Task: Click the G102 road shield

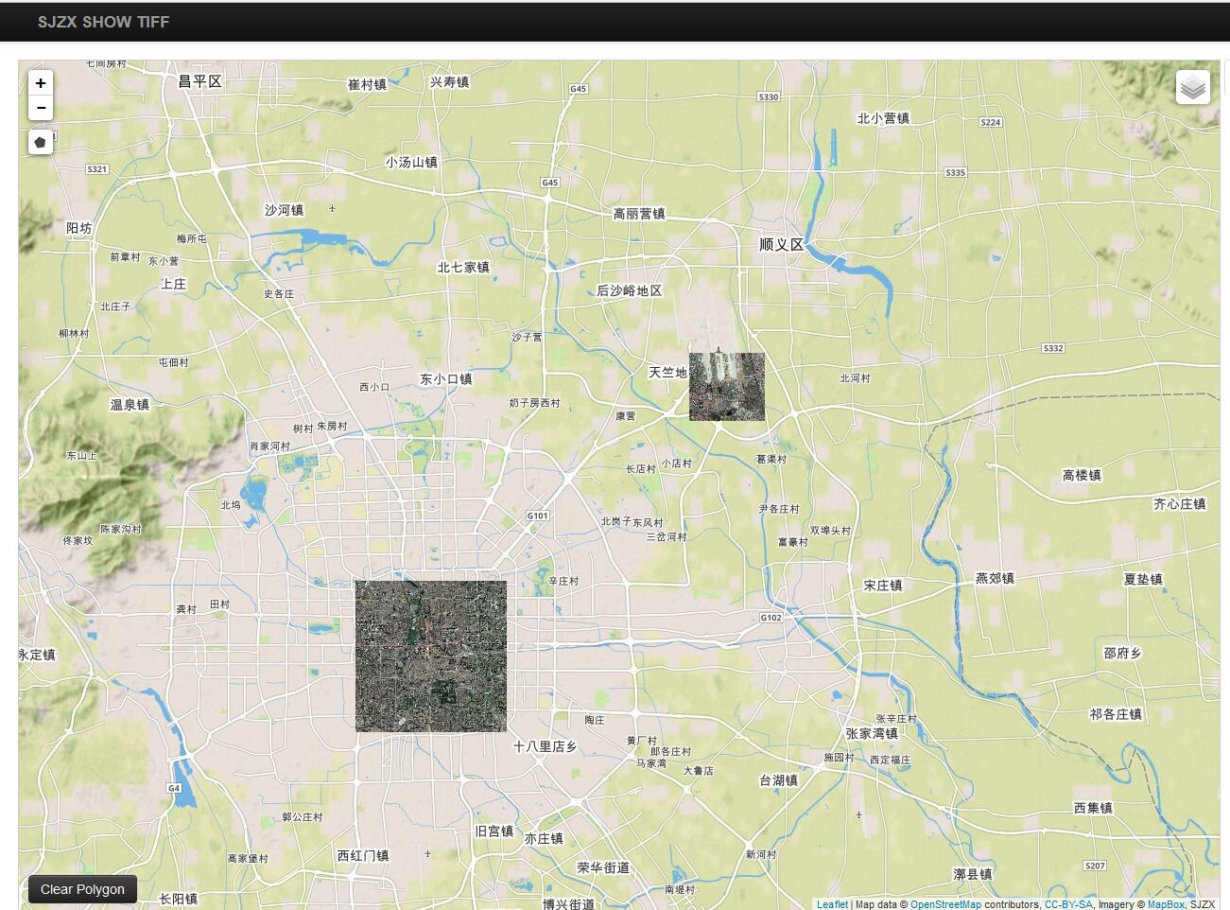Action: (x=771, y=617)
